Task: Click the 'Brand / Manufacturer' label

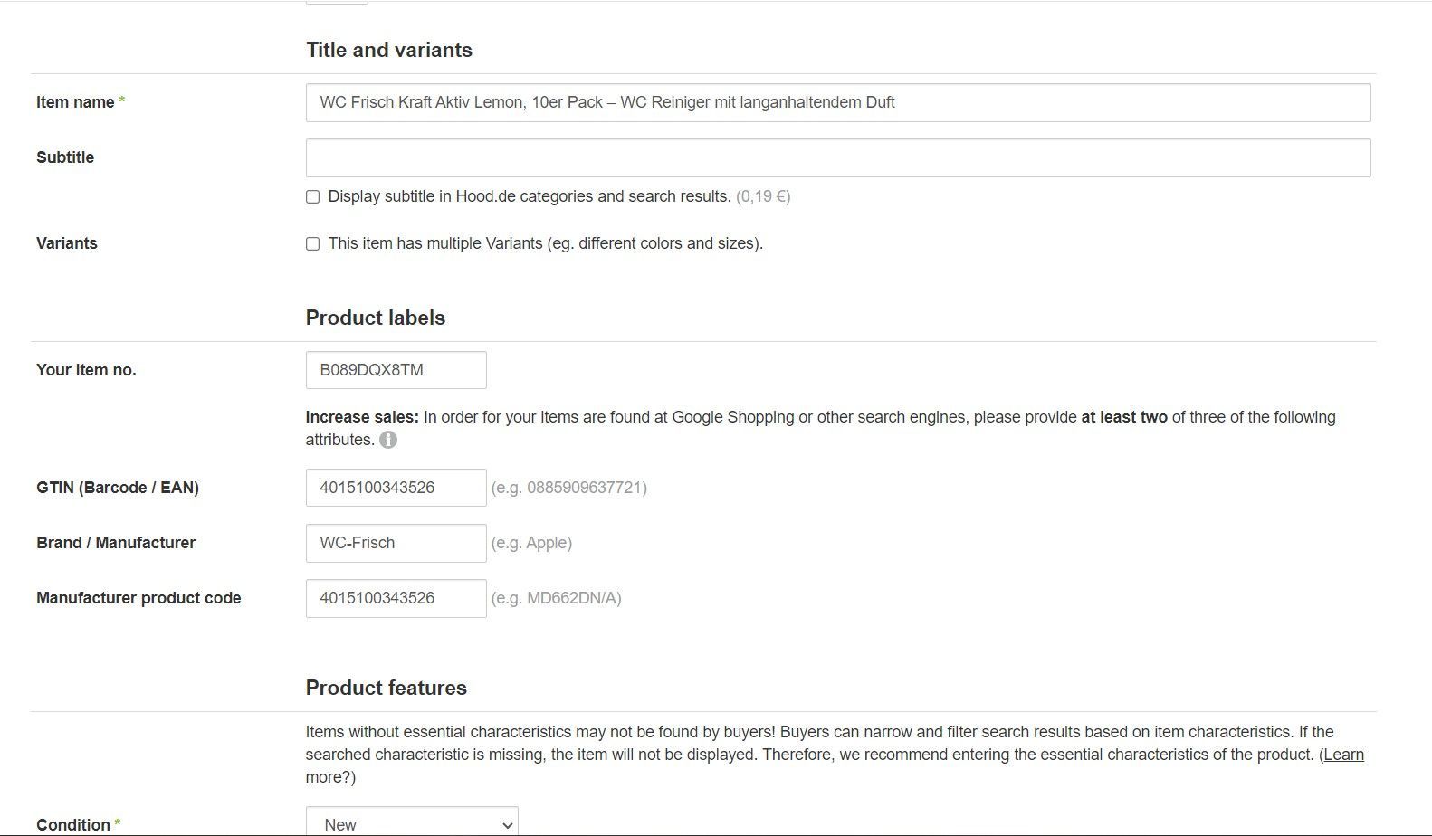Action: point(116,543)
